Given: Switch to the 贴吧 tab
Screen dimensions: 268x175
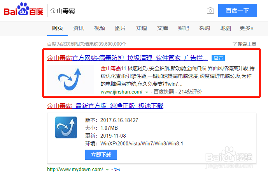Looking at the screenshot, I should [x=183, y=28].
